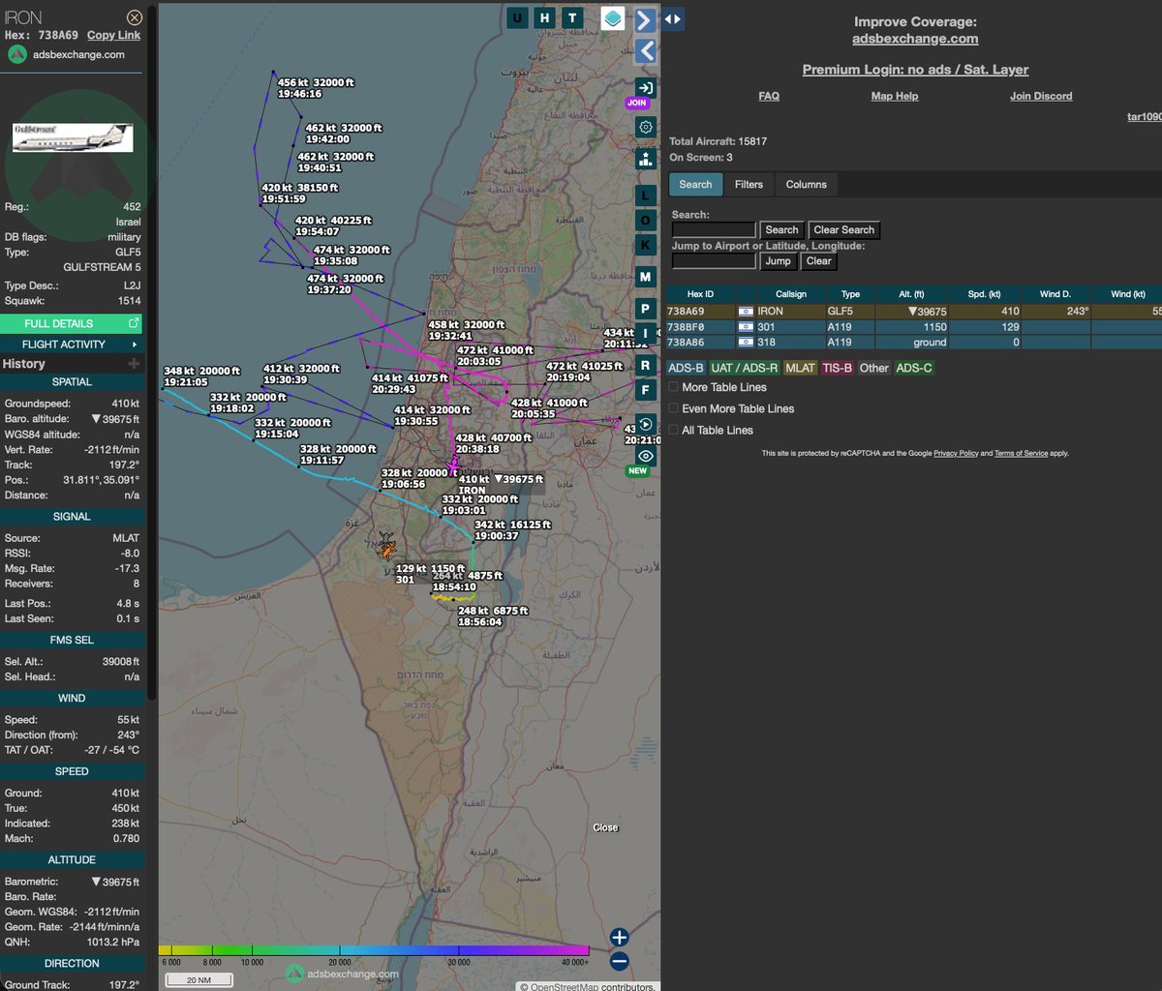Open the Map Help link

coord(895,96)
